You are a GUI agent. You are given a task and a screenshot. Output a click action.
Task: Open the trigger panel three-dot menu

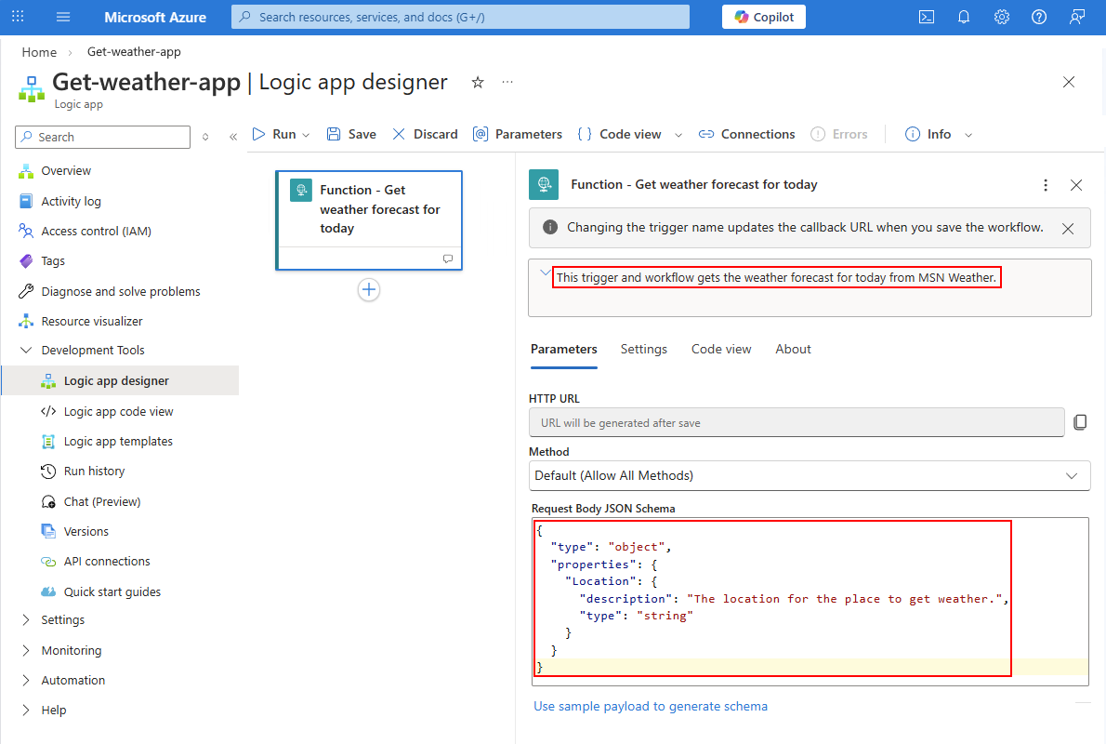[x=1046, y=185]
